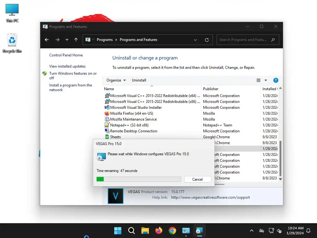The image size is (317, 238).
Task: Select the Sheets program row
Action: tap(115, 137)
